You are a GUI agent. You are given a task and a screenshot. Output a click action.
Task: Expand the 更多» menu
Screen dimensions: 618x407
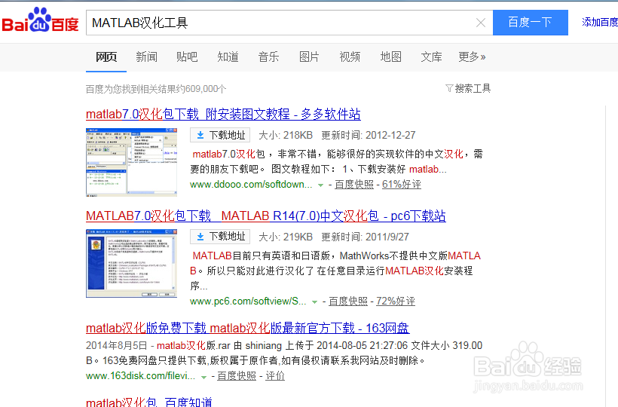pyautogui.click(x=472, y=57)
